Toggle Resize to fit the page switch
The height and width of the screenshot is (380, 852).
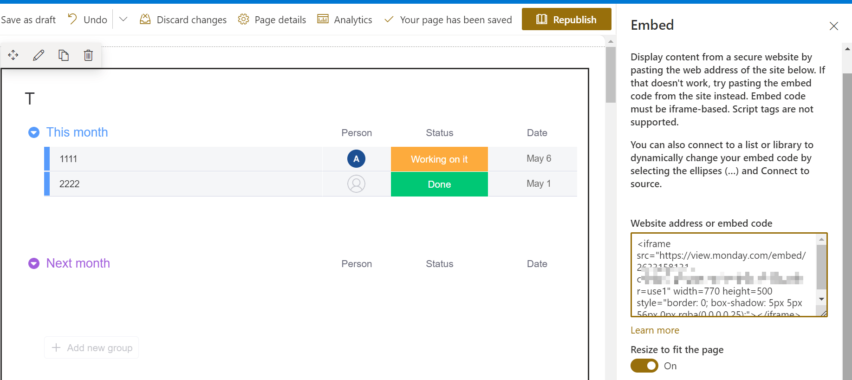coord(644,366)
